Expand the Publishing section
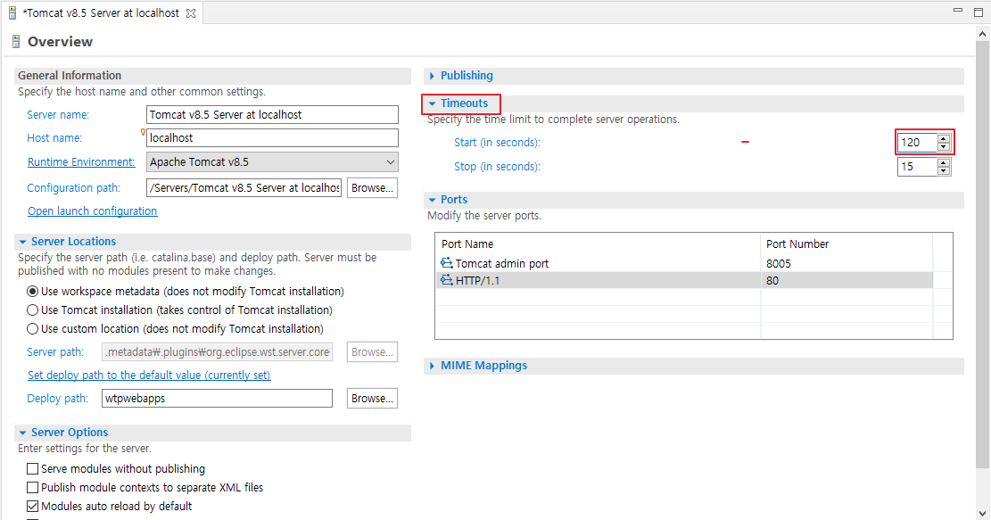 point(432,76)
